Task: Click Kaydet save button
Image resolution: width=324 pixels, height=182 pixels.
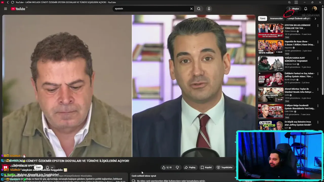Action: tap(206, 167)
